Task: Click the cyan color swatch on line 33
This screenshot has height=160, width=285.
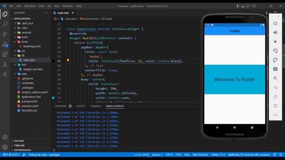Action: [x=53, y=98]
